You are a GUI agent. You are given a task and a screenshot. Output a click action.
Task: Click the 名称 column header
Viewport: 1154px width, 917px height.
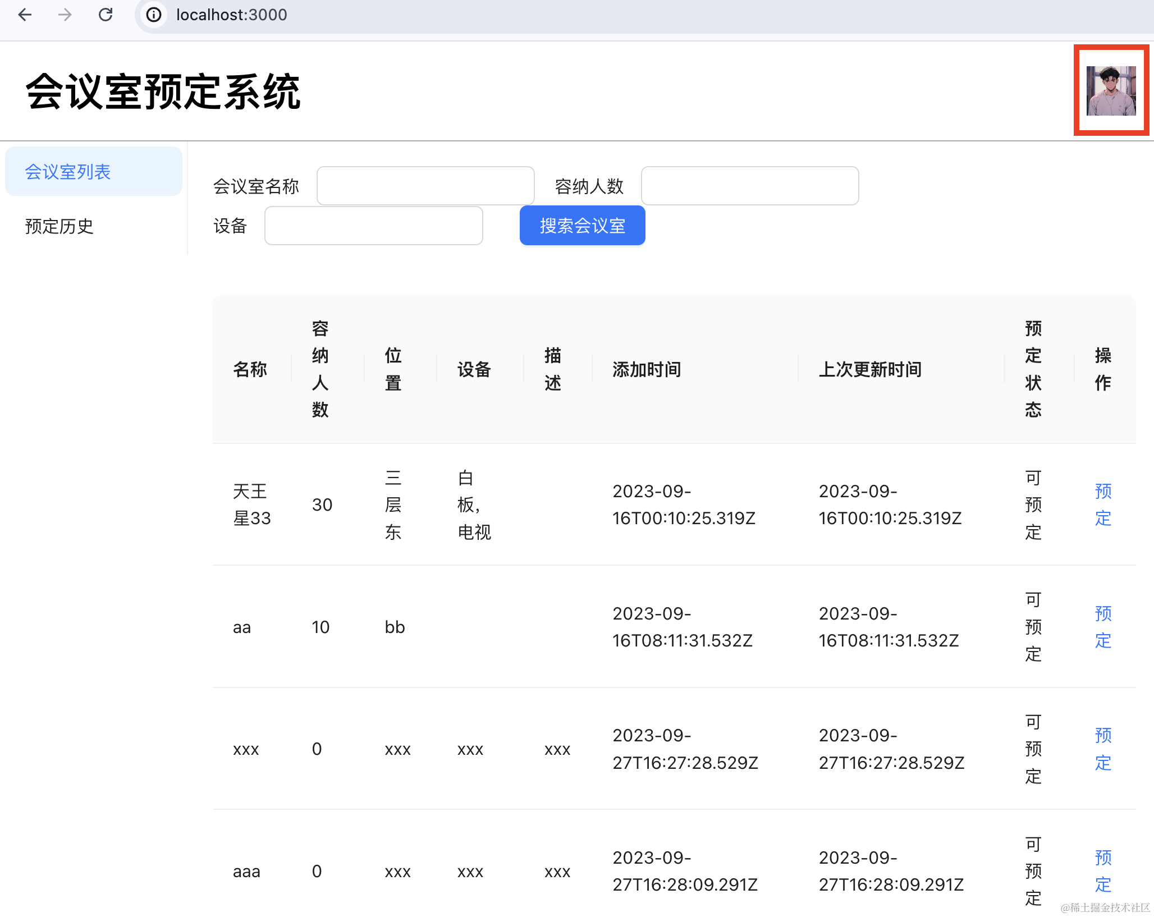click(x=250, y=369)
